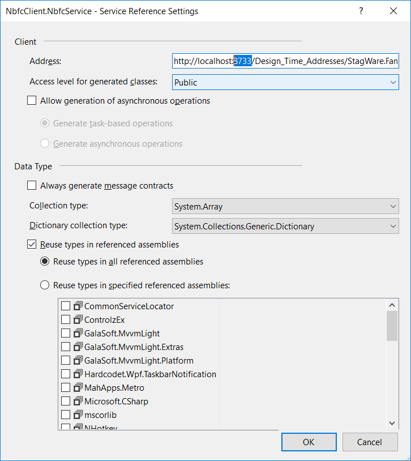Click the mscorlib assembly icon
This screenshot has height=461, width=411.
[x=78, y=415]
